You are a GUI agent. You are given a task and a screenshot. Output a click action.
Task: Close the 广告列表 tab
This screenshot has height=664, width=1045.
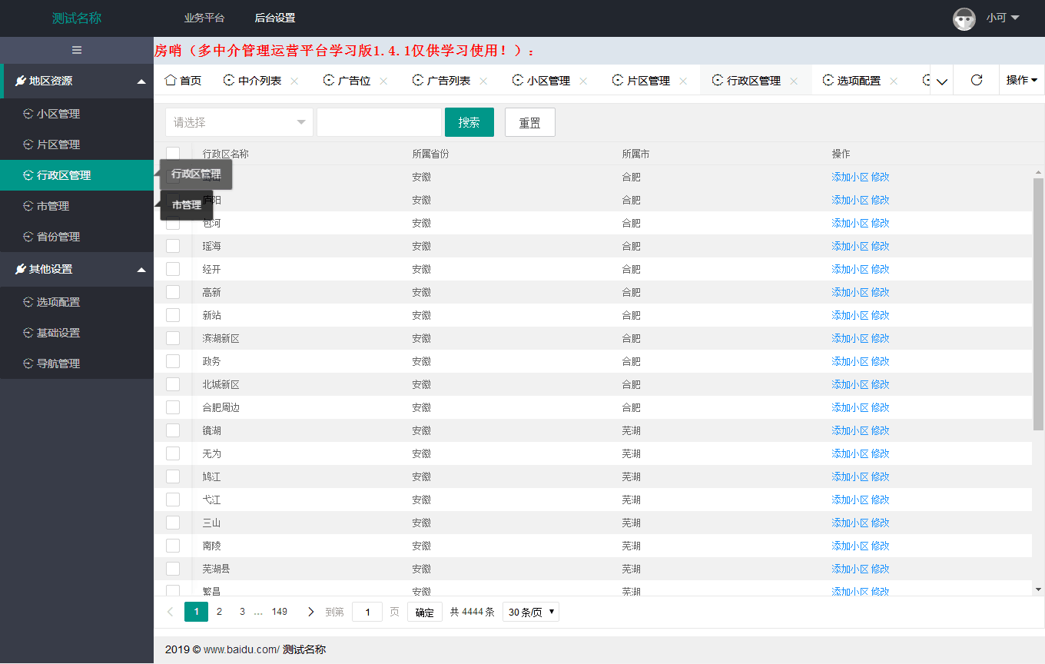click(x=483, y=81)
